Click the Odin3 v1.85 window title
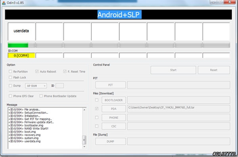The image size is (238, 157). (x=15, y=3)
